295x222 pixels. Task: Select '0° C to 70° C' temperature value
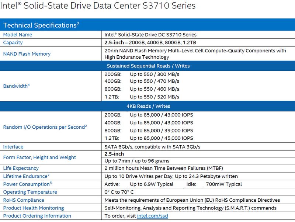pos(119,192)
